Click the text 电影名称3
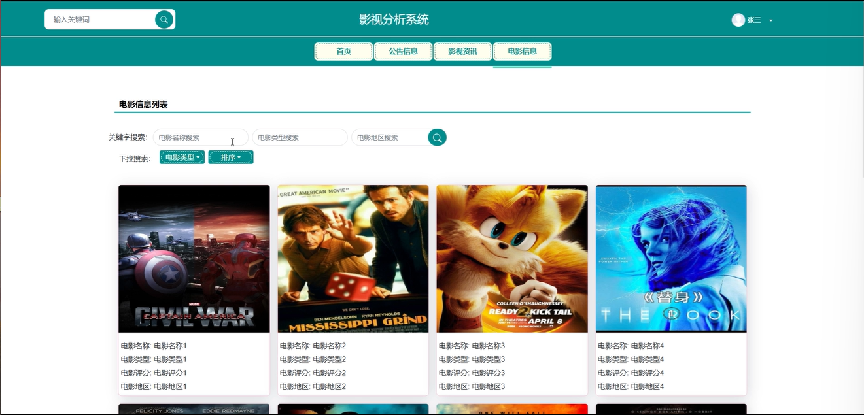Viewport: 864px width, 415px height. [489, 346]
